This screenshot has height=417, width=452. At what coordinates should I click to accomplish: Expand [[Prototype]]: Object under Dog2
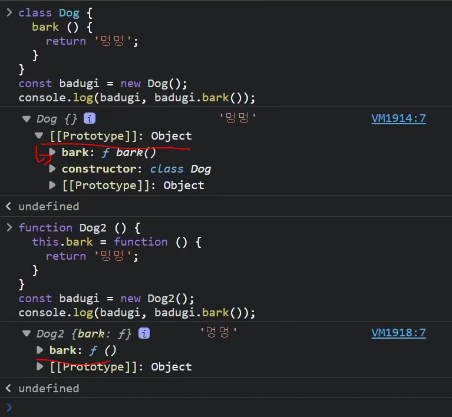(x=40, y=366)
